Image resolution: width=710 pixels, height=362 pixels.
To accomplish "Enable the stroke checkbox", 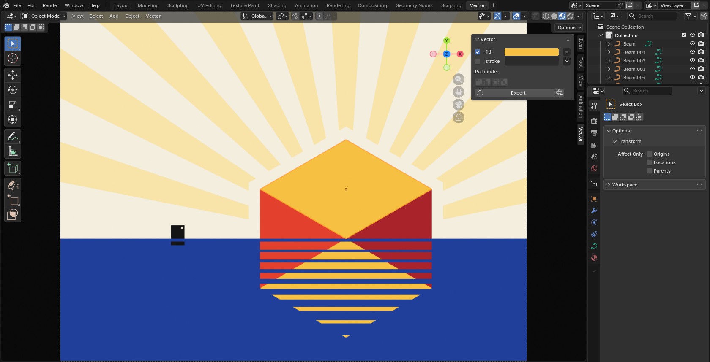I will [478, 61].
